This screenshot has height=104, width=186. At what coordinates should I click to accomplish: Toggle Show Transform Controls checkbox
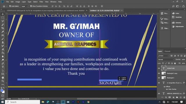[31, 6]
